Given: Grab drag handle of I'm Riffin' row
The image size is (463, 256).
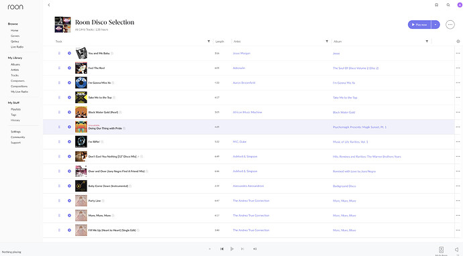Looking at the screenshot, I should coord(59,142).
